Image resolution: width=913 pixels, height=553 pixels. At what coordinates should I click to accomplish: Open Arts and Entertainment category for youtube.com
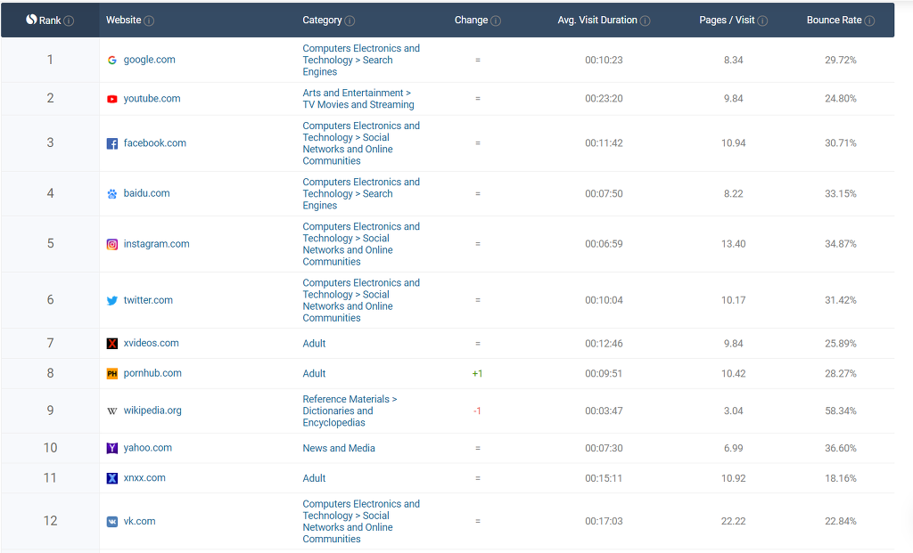coord(358,99)
